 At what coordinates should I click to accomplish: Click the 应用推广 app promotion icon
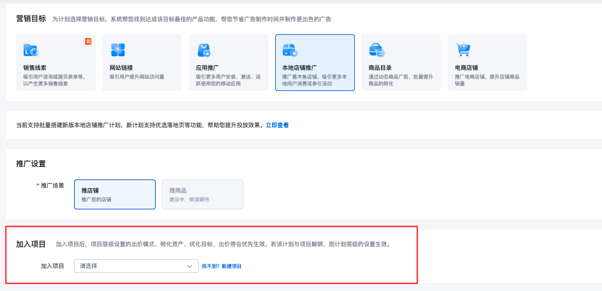tap(204, 50)
